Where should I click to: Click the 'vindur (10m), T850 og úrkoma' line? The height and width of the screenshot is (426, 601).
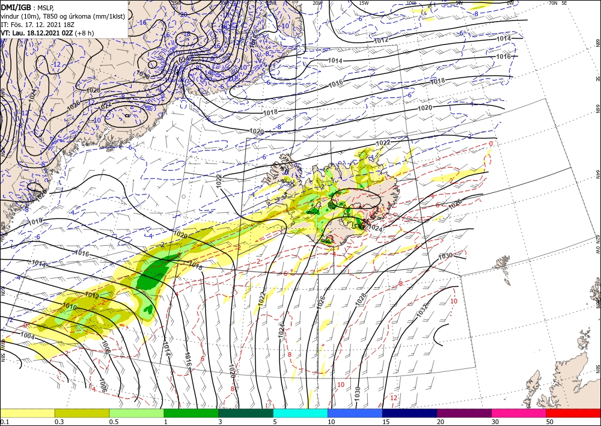point(63,16)
